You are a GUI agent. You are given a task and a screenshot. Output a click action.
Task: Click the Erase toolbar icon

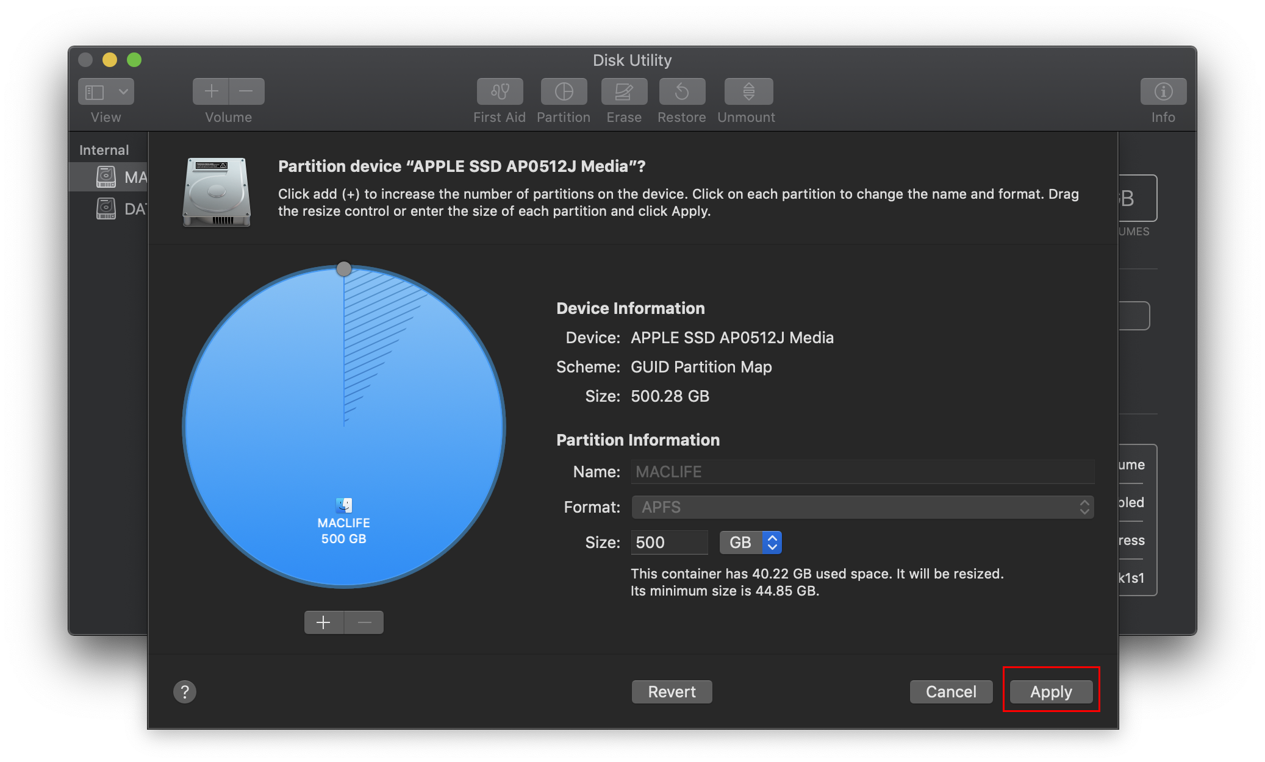[x=623, y=91]
